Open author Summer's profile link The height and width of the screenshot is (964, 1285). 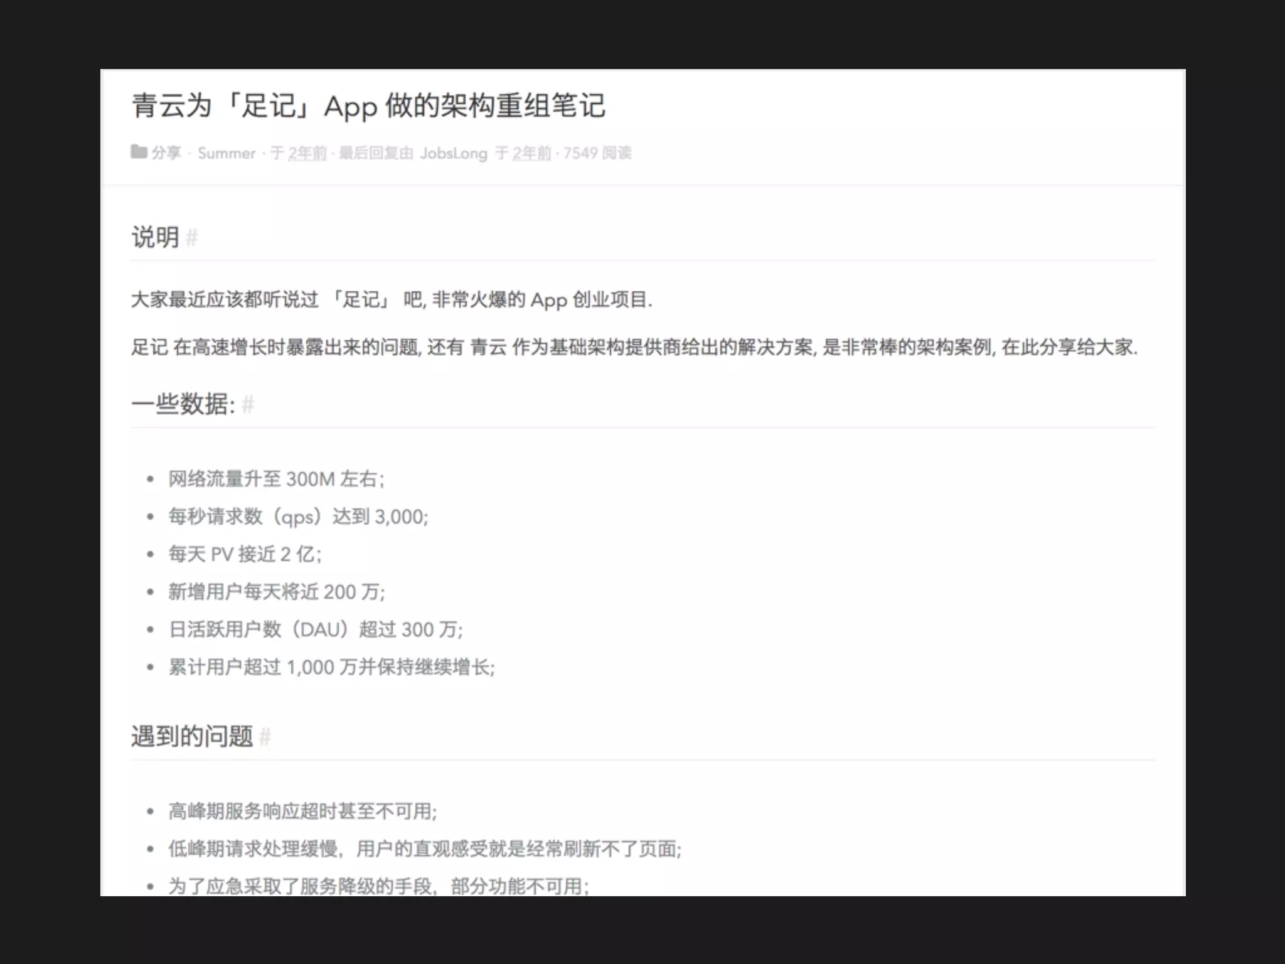point(227,153)
